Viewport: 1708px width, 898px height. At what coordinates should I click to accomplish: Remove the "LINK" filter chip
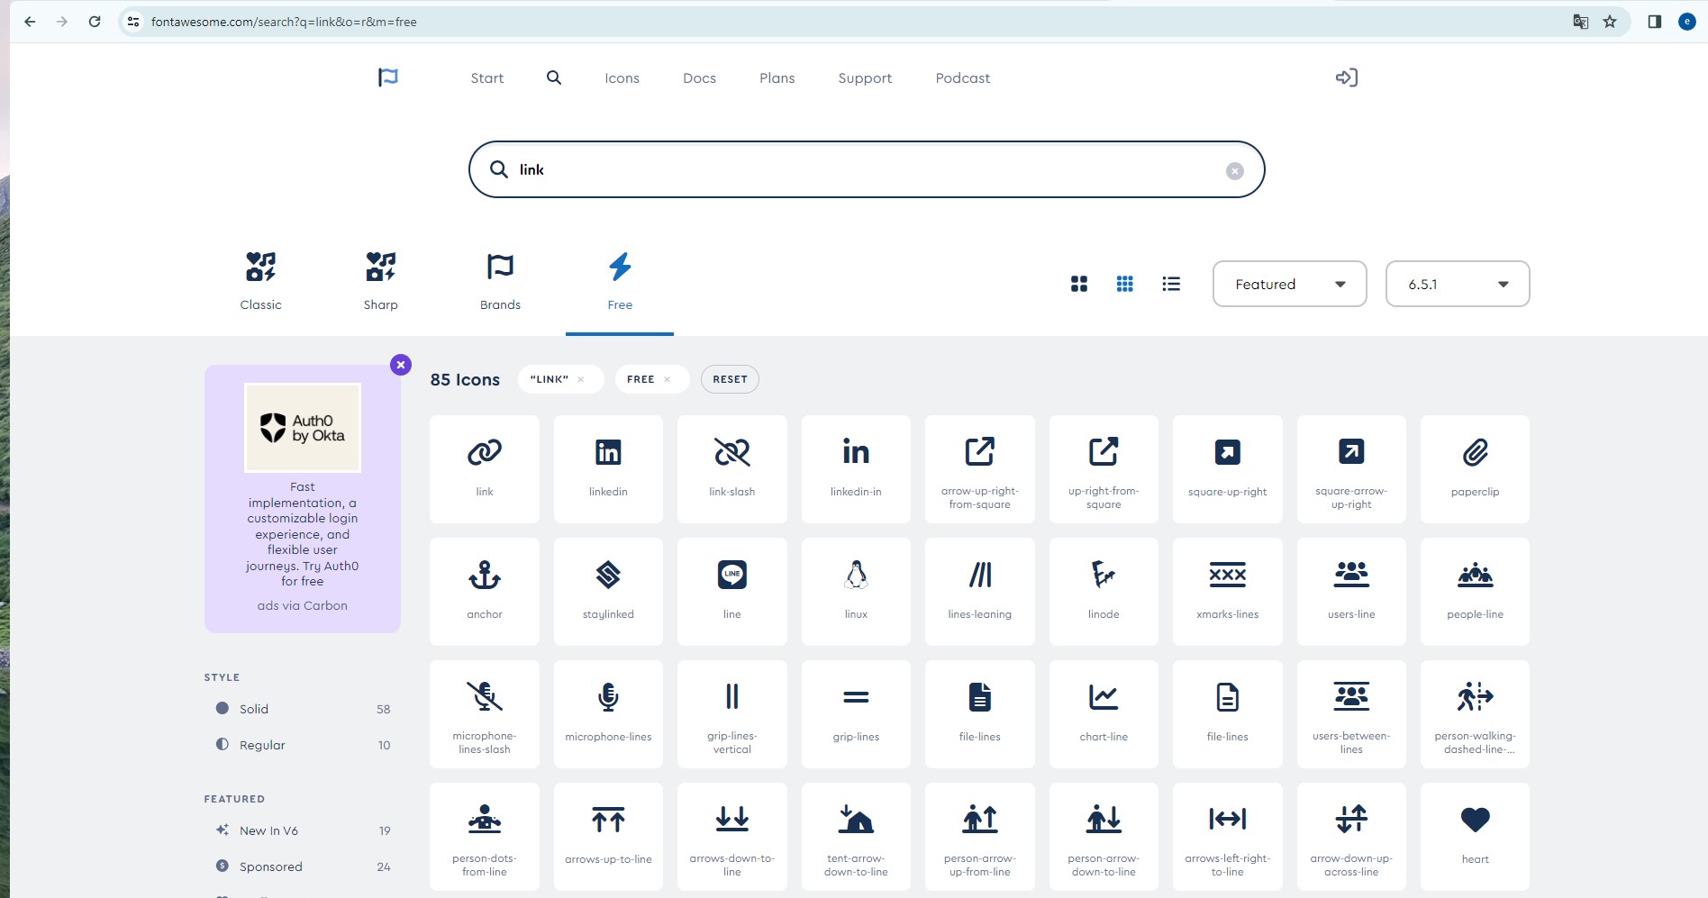tap(581, 379)
